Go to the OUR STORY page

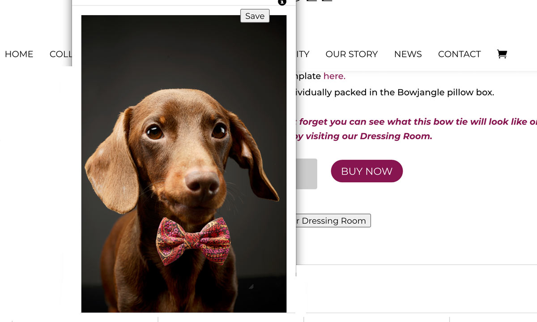click(351, 54)
